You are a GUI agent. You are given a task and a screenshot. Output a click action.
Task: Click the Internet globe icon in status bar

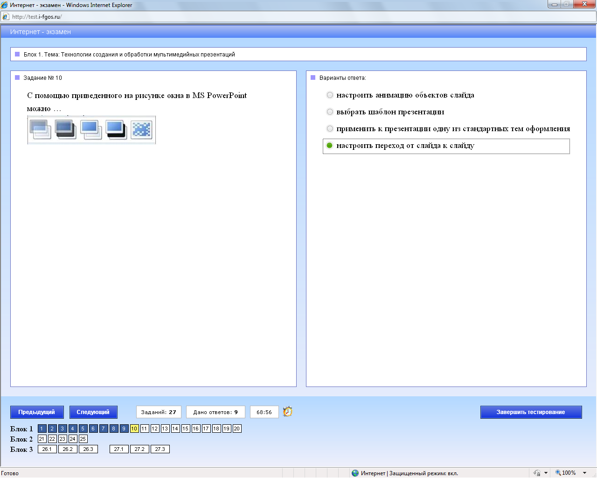(x=355, y=473)
